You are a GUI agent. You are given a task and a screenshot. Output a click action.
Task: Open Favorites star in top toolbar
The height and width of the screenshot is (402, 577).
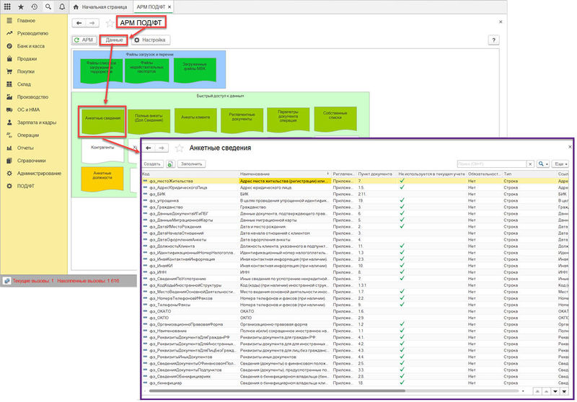(21, 6)
